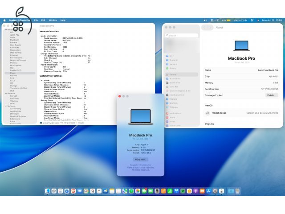The image size is (285, 214).
Task: Select Thunderbolt/USB4 in System Information tree
Action: pos(18,88)
